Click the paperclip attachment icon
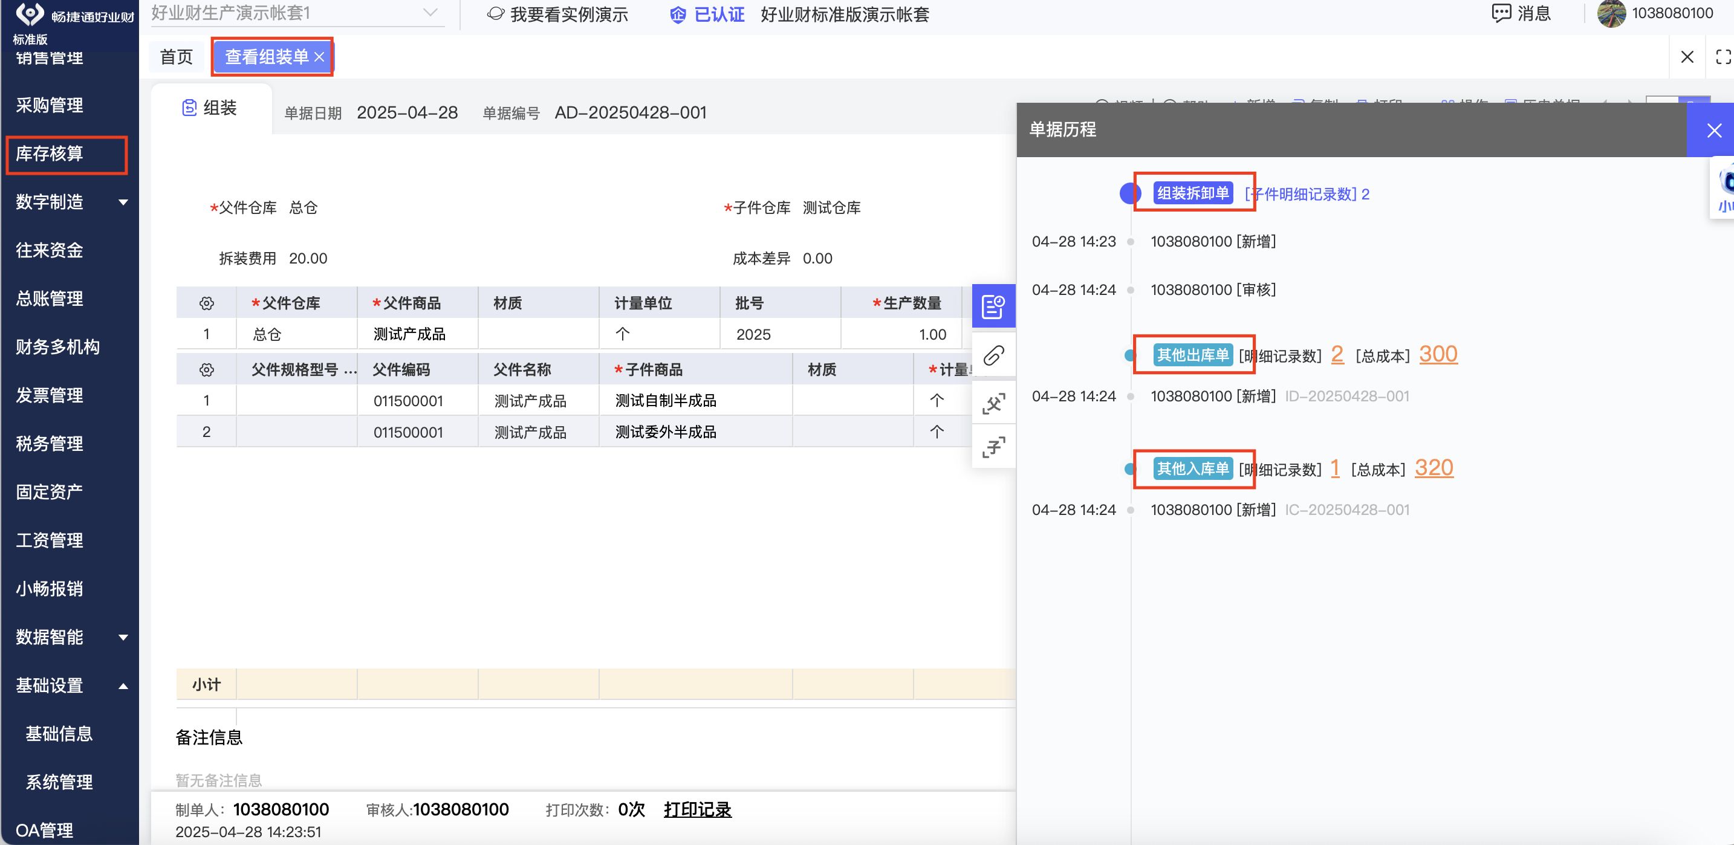The width and height of the screenshot is (1734, 845). [993, 355]
